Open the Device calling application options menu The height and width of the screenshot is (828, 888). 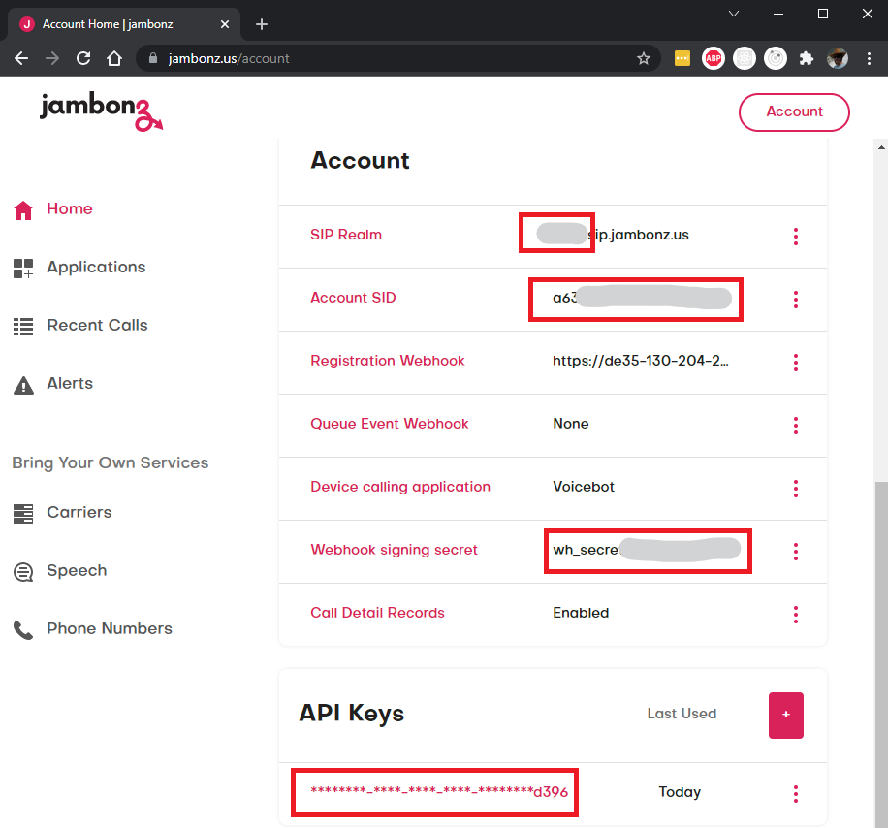pos(796,489)
